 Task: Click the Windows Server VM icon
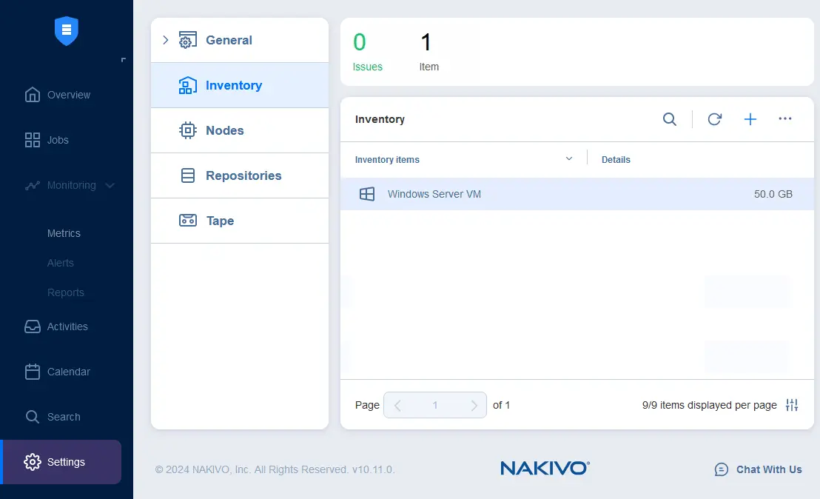pos(366,194)
